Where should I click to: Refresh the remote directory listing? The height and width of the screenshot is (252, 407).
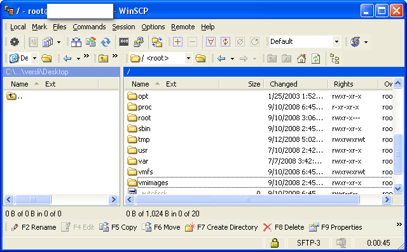click(x=315, y=59)
